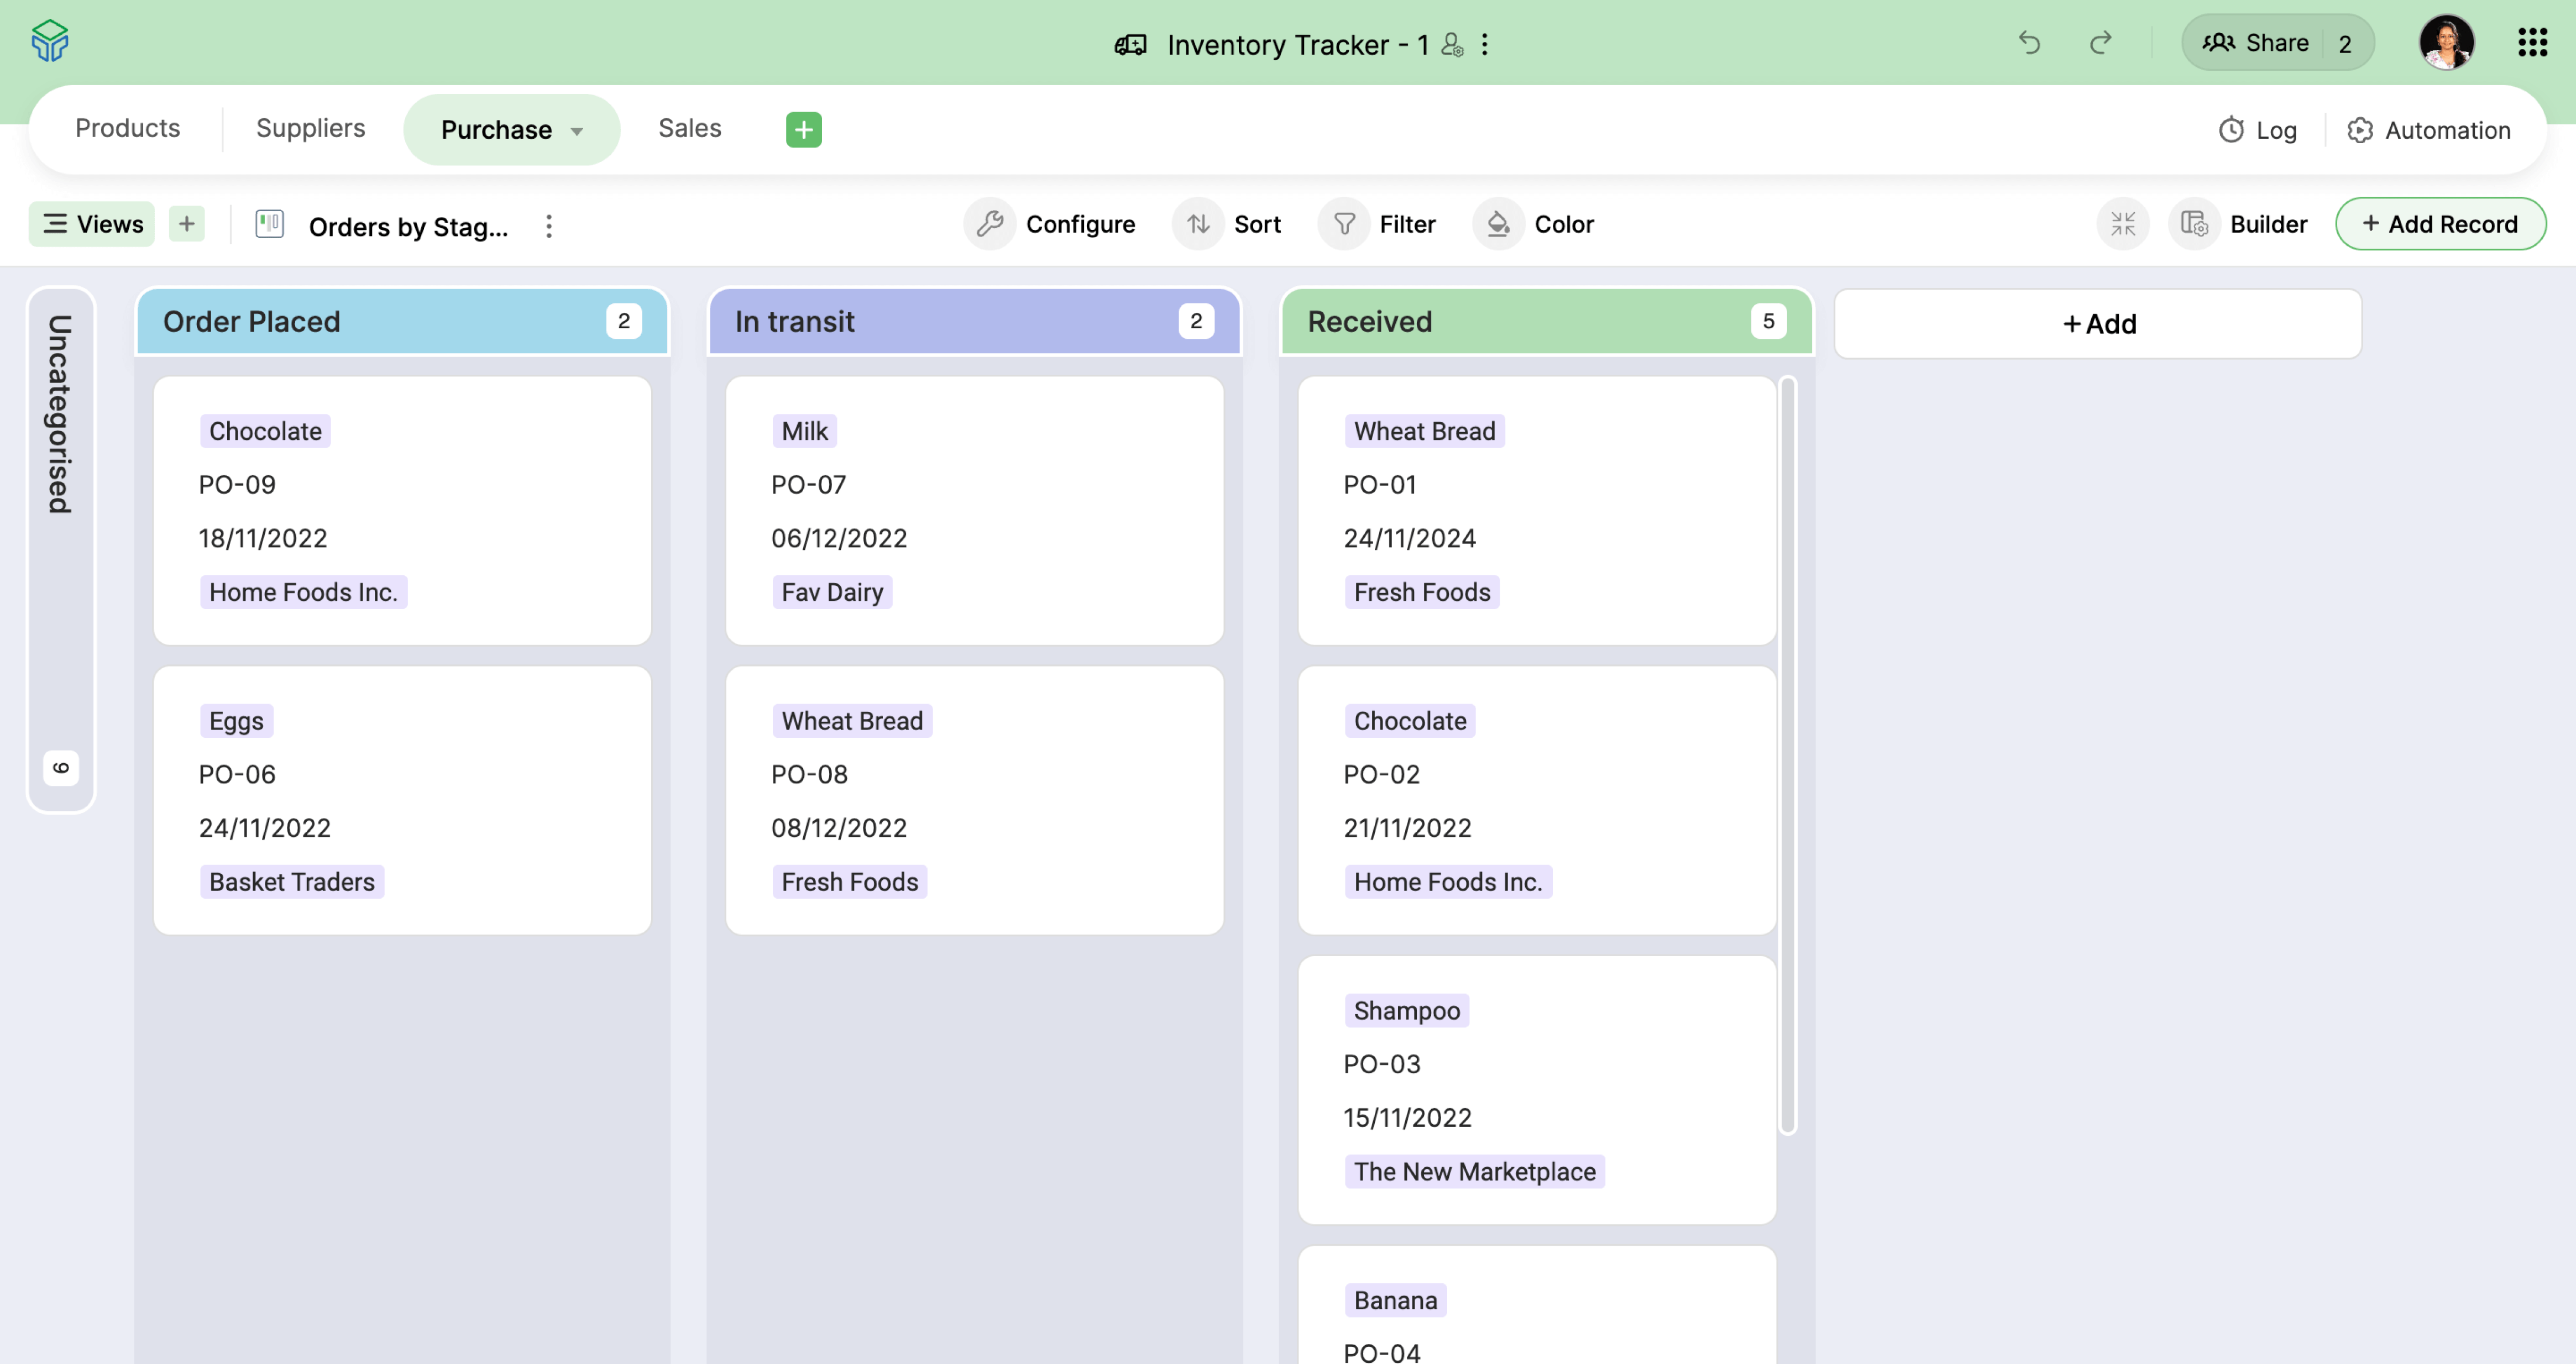
Task: Open the Activity Log
Action: tap(2258, 130)
